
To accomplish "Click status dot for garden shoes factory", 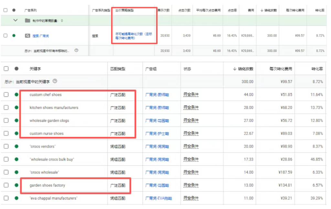I will 16,185.
